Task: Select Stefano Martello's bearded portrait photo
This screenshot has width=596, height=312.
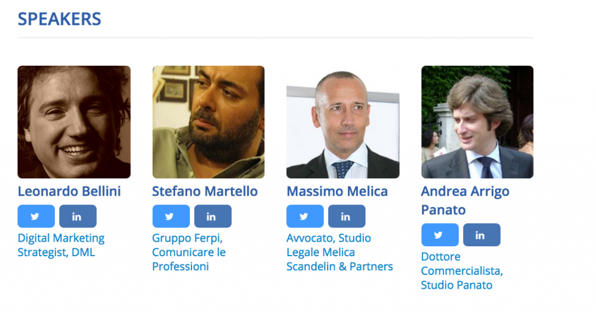Action: [208, 122]
